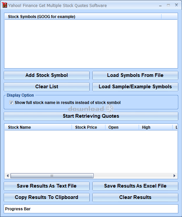
Task: Select the Open column header
Action: pos(122,127)
